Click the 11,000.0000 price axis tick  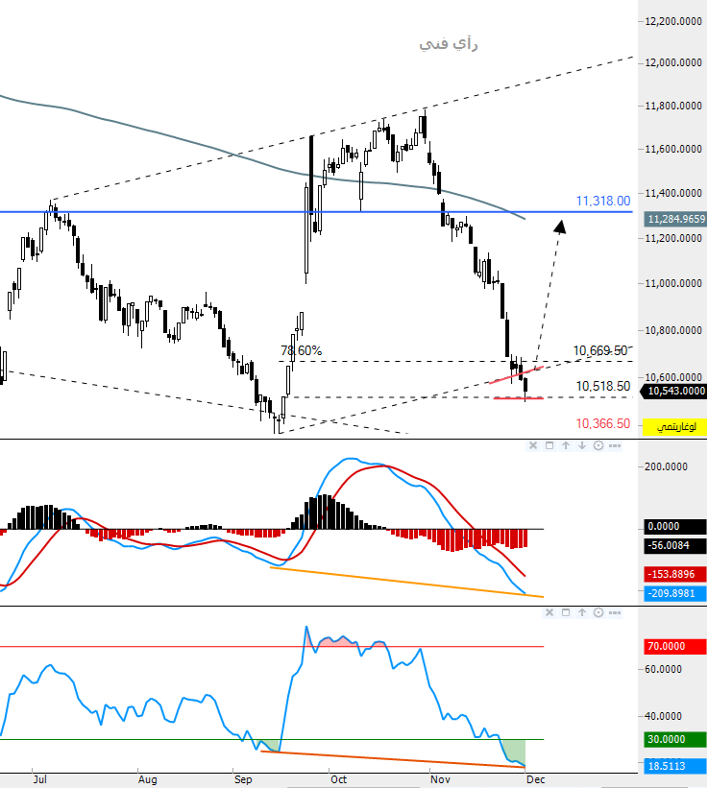click(673, 283)
